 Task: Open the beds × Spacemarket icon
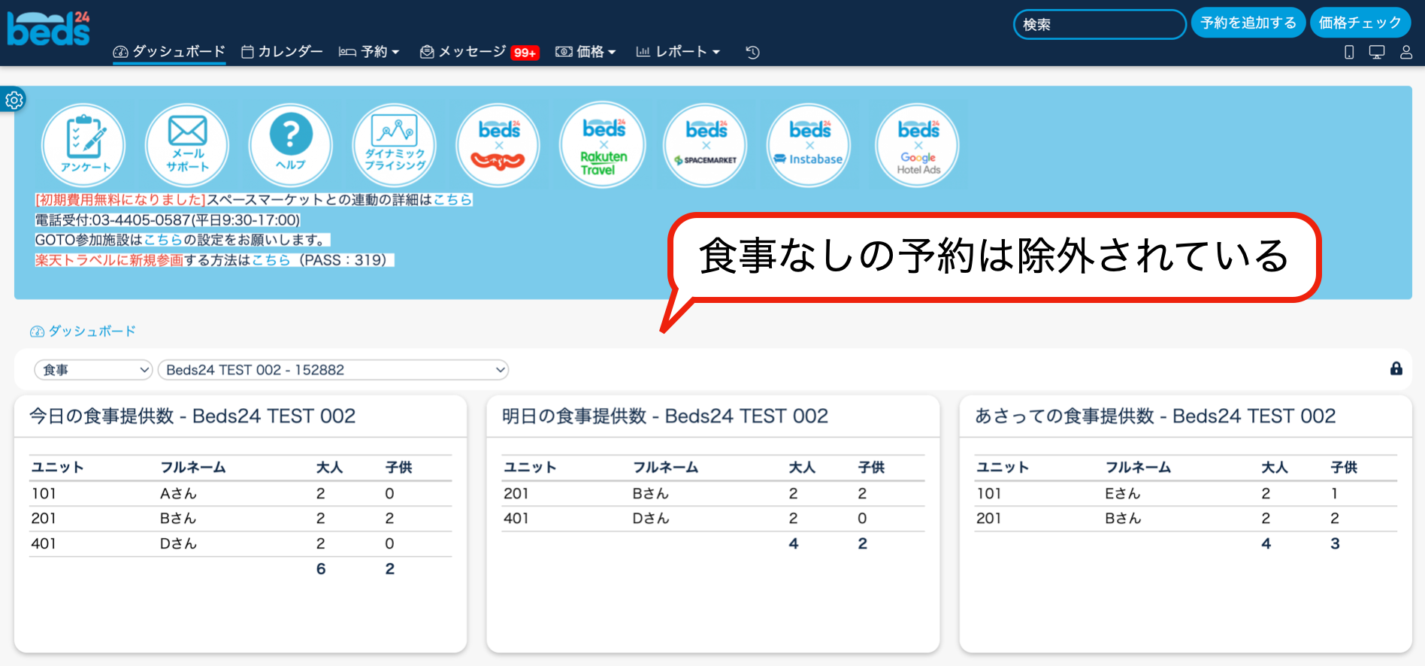tap(705, 144)
